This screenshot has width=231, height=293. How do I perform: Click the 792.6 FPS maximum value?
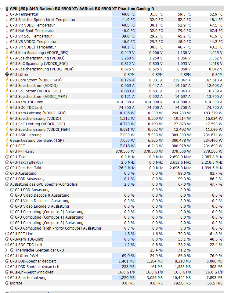click(x=182, y=283)
